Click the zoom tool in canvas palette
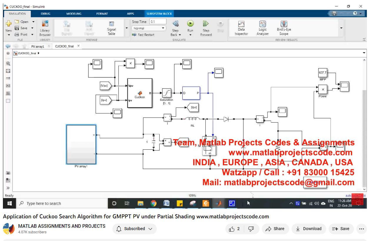 pyautogui.click(x=8, y=63)
